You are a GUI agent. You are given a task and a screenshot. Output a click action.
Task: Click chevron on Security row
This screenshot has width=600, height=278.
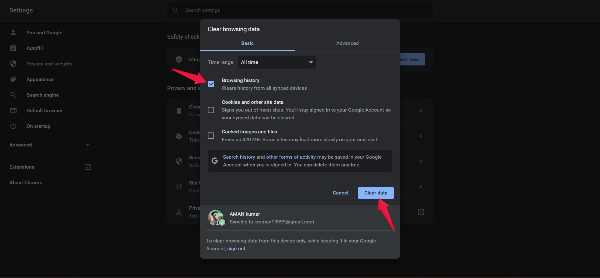click(421, 161)
